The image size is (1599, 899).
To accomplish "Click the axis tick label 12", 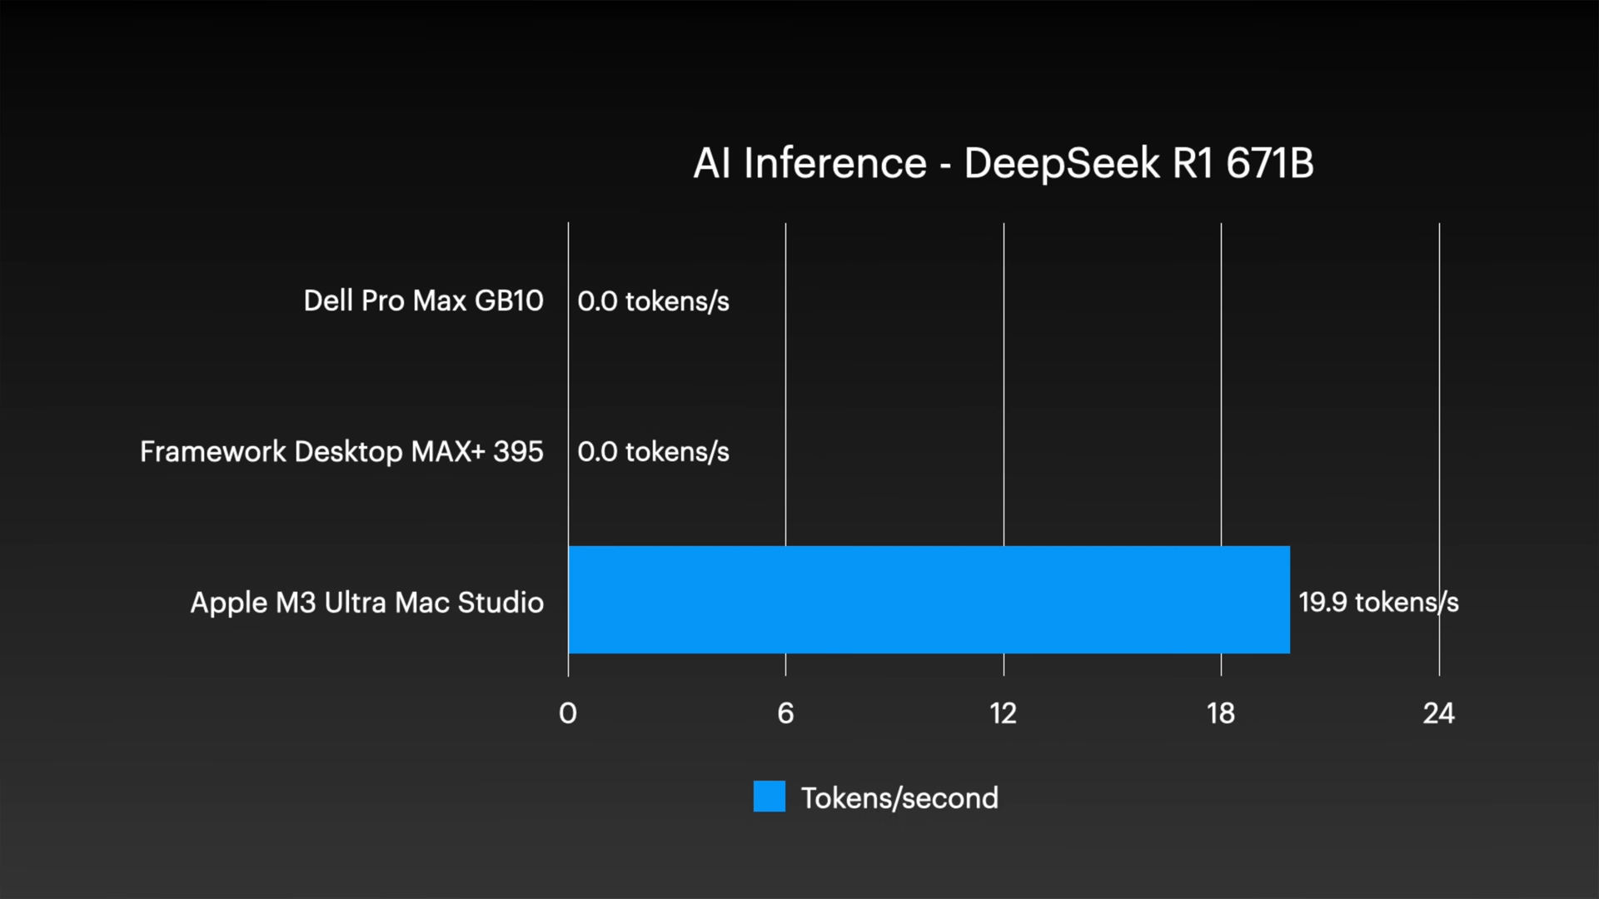I will 1004,713.
